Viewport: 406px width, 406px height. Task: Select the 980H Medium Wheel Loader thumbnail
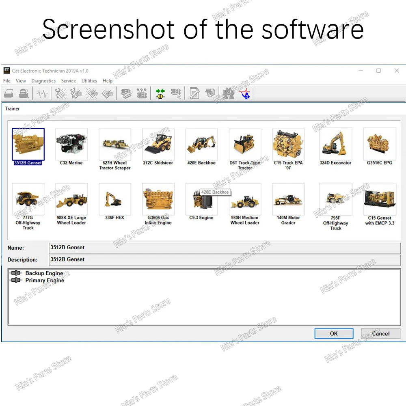pyautogui.click(x=245, y=199)
